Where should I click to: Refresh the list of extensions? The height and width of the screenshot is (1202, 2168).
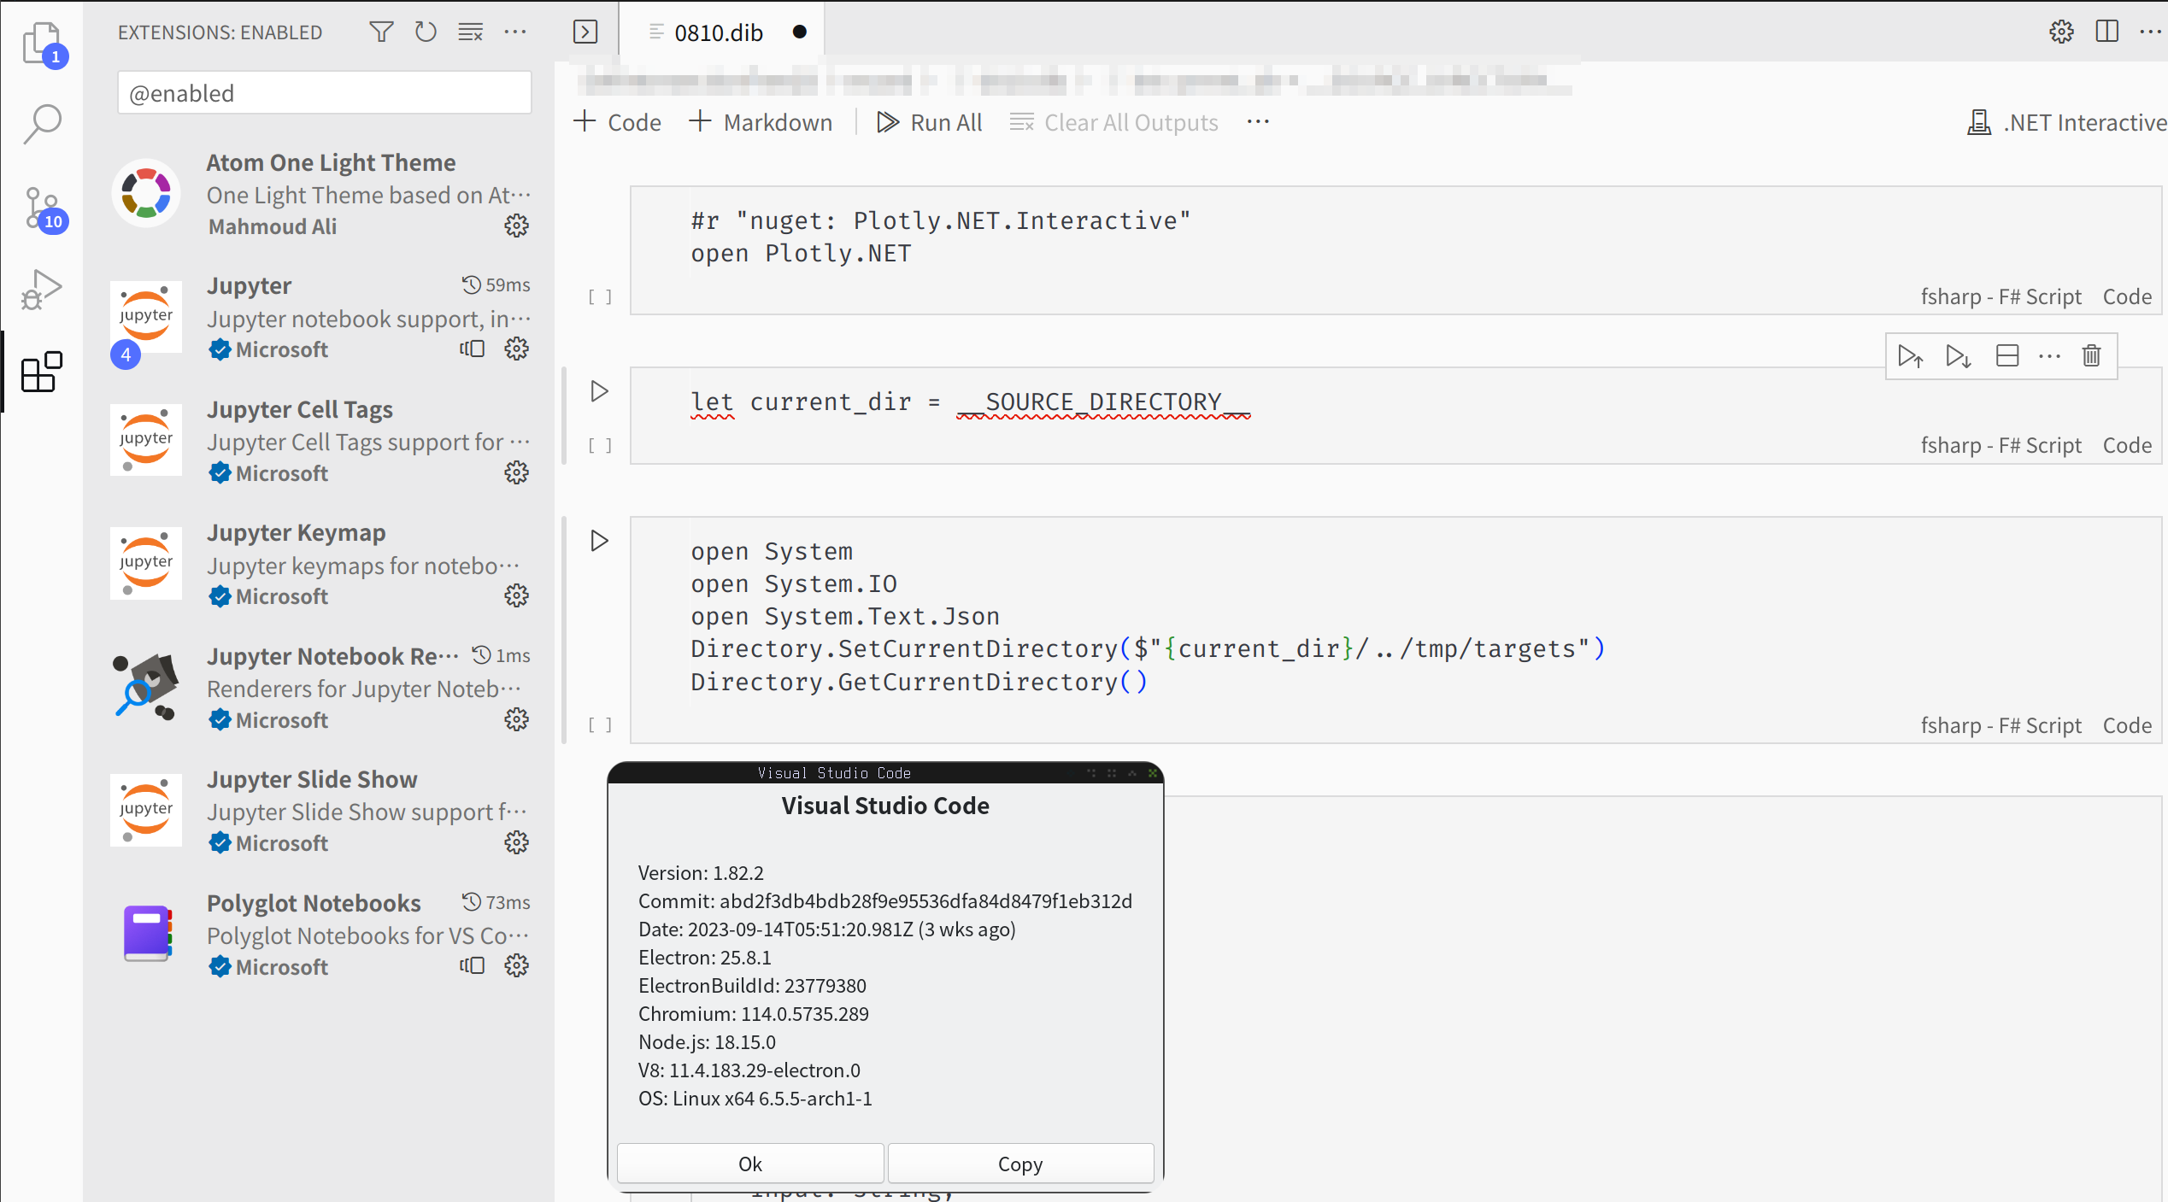point(426,32)
